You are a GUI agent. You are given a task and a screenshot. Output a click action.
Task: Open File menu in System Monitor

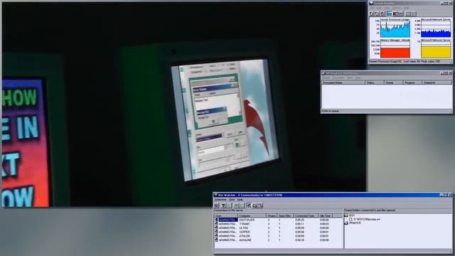tap(372, 8)
